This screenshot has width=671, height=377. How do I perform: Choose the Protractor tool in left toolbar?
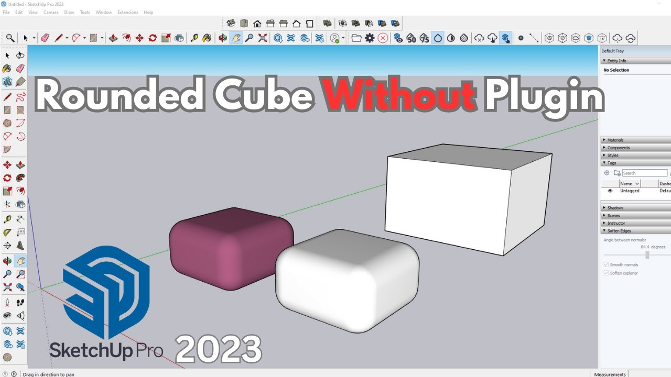coord(7,232)
